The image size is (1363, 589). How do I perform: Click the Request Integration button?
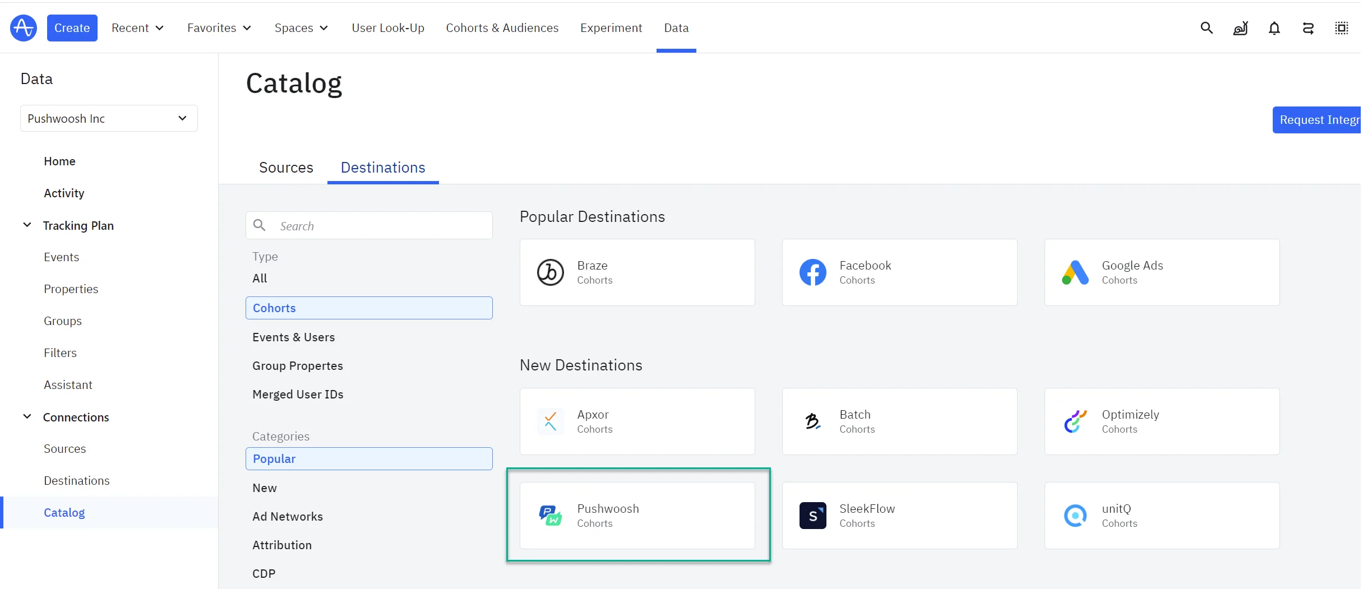pos(1318,120)
